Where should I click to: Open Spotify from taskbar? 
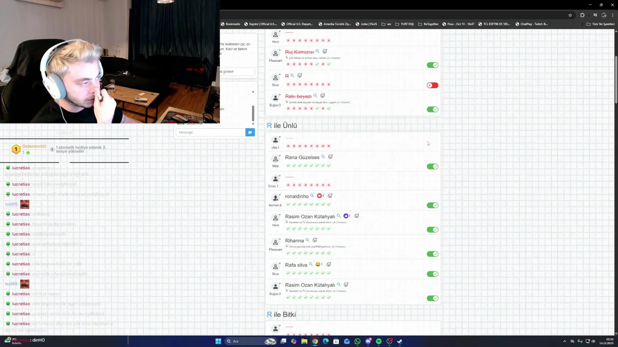click(x=379, y=341)
